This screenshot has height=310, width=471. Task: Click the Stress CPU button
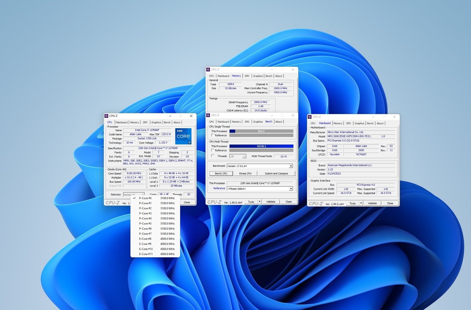coord(245,174)
